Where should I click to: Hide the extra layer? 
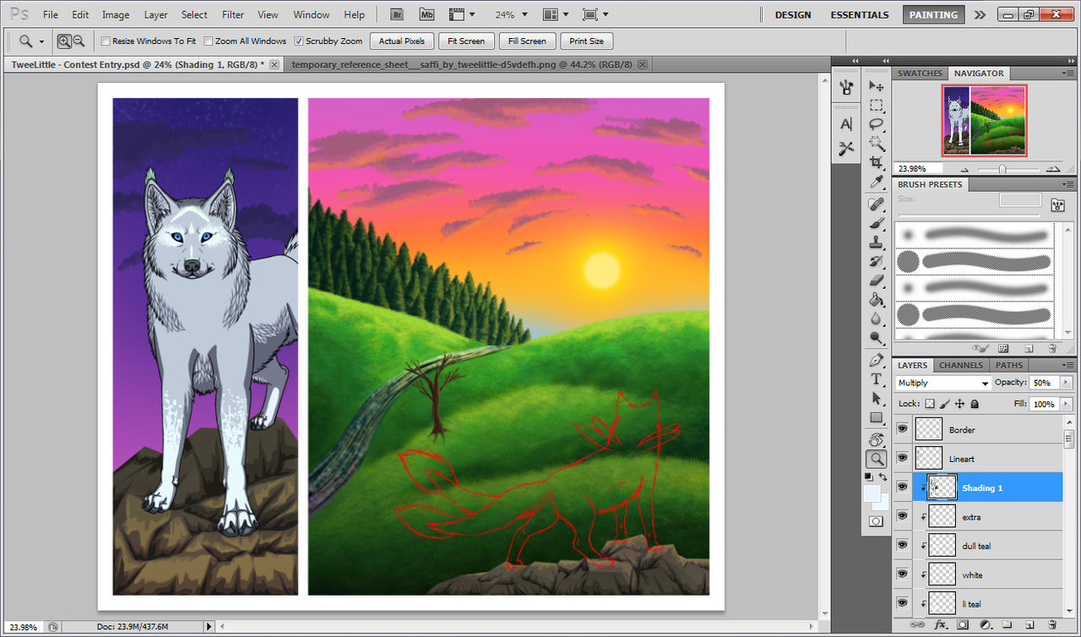[x=902, y=516]
